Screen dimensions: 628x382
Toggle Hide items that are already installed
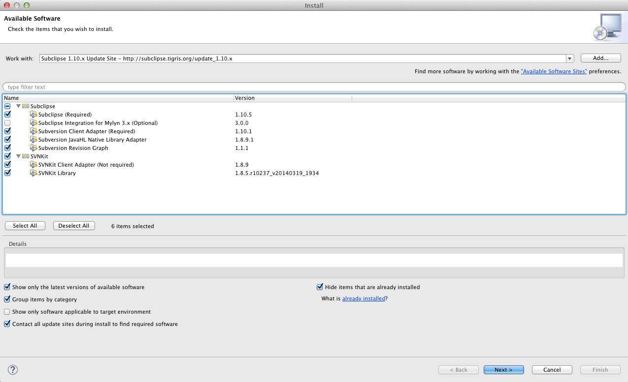(320, 287)
